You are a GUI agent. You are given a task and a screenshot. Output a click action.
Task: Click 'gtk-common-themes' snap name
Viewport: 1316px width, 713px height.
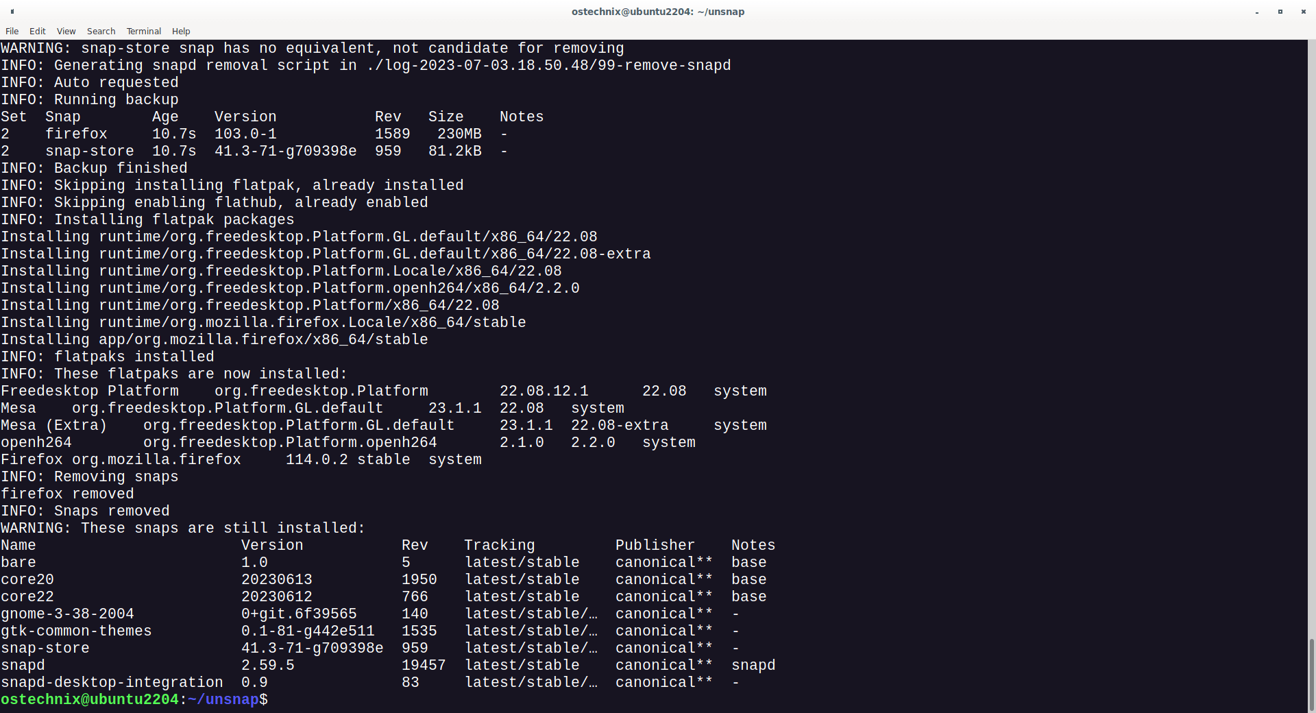(76, 631)
